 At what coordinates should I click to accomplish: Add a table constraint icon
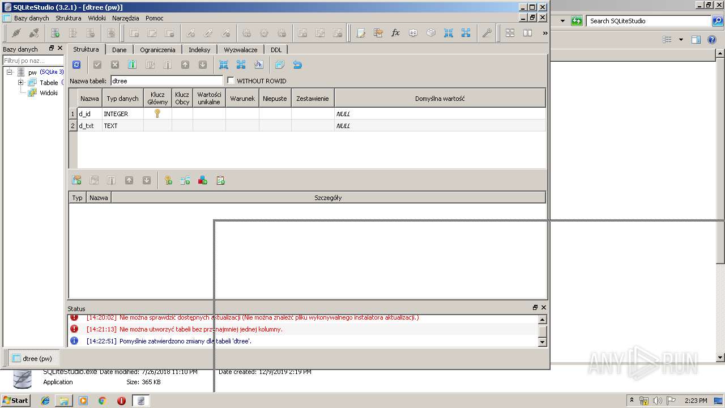point(76,180)
